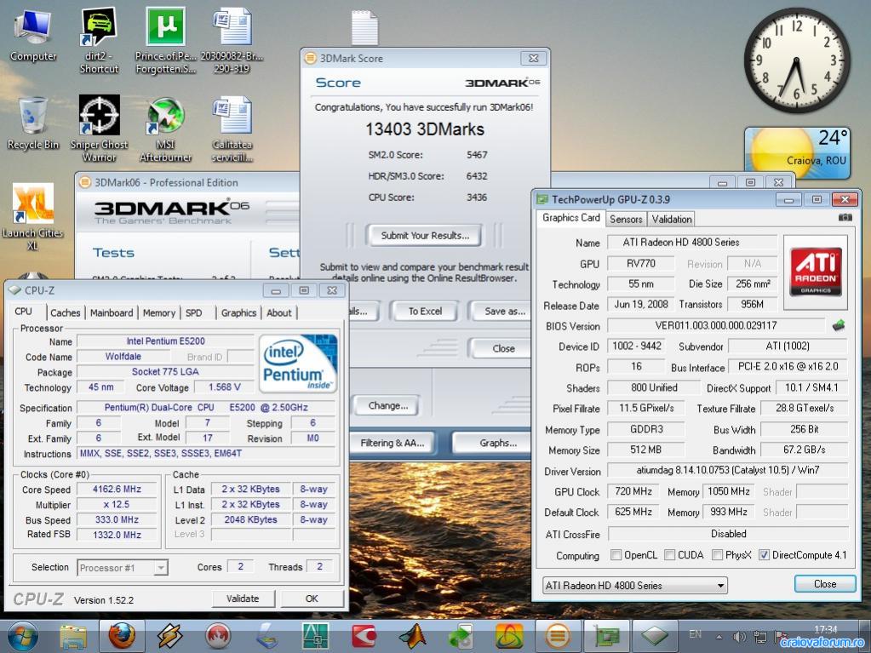Click the Core Speed value 4162.6 MHz
This screenshot has width=871, height=653.
[117, 490]
